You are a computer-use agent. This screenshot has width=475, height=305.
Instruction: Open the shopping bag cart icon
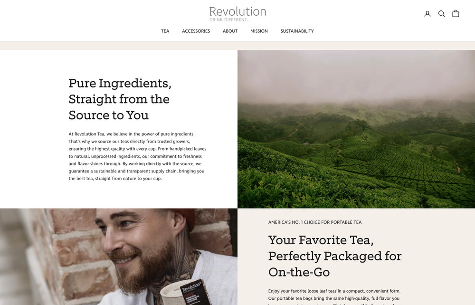click(456, 14)
